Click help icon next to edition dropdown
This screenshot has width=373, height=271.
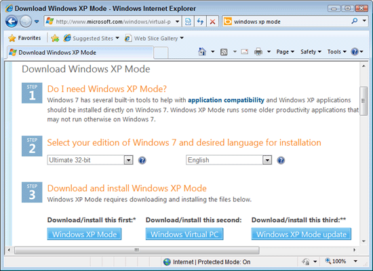coord(142,161)
